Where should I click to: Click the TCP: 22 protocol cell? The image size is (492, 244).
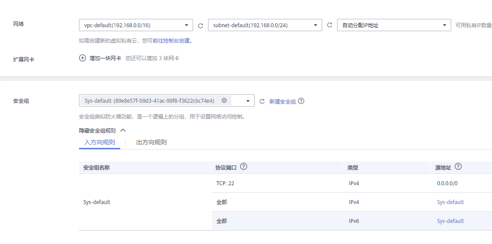[225, 183]
